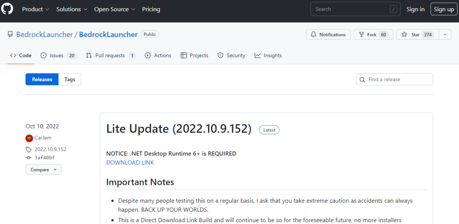Open GitHub home via Octocat logo
This screenshot has width=459, height=224.
pyautogui.click(x=7, y=9)
